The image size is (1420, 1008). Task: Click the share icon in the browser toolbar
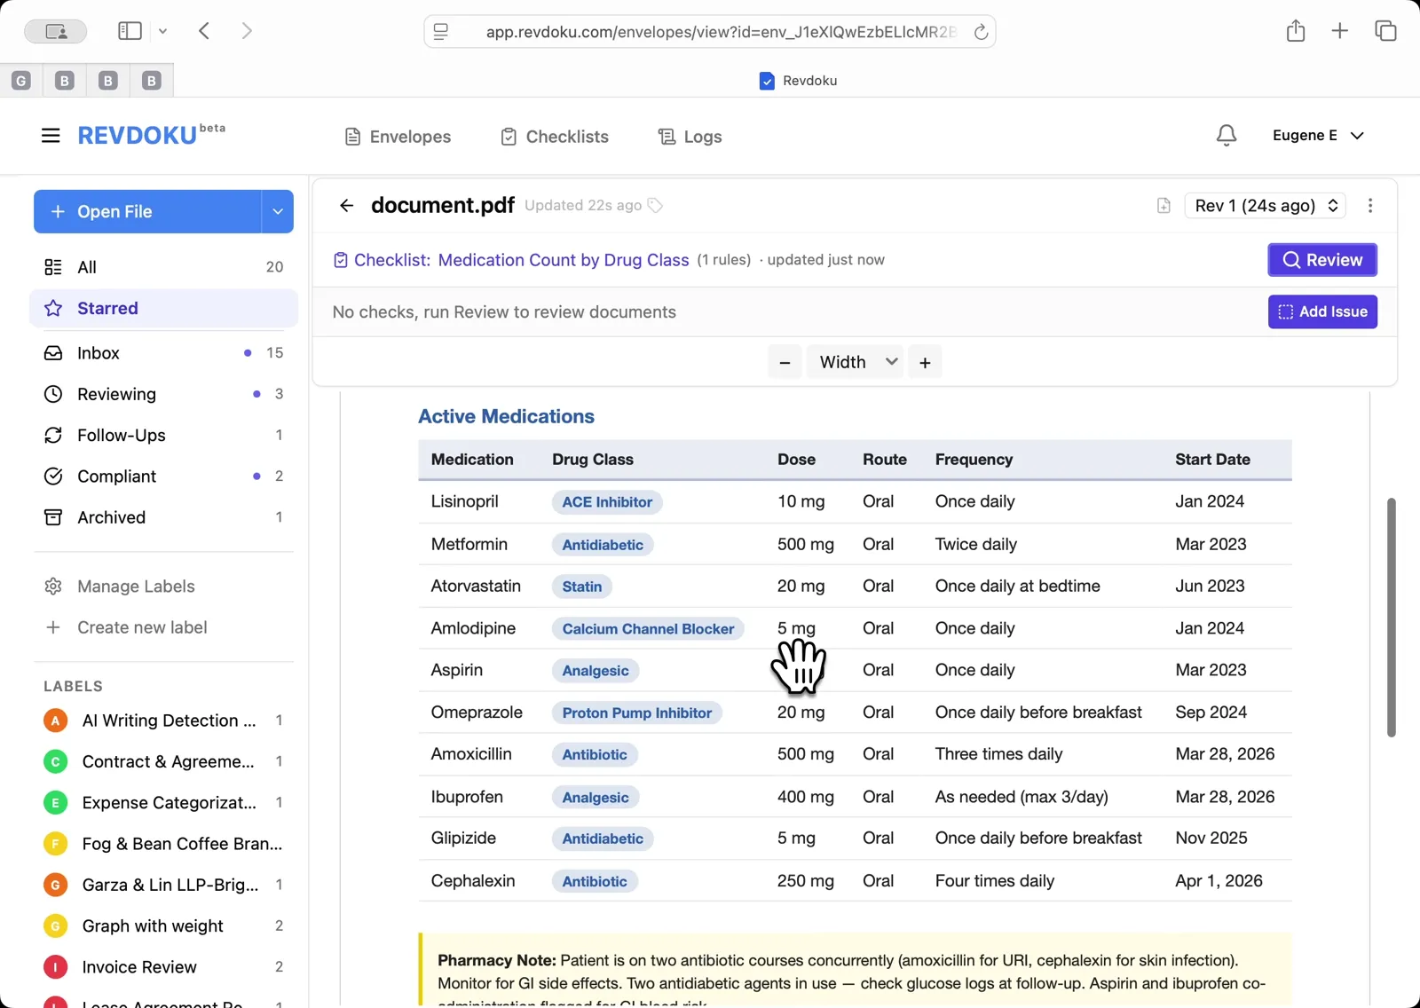pos(1295,30)
